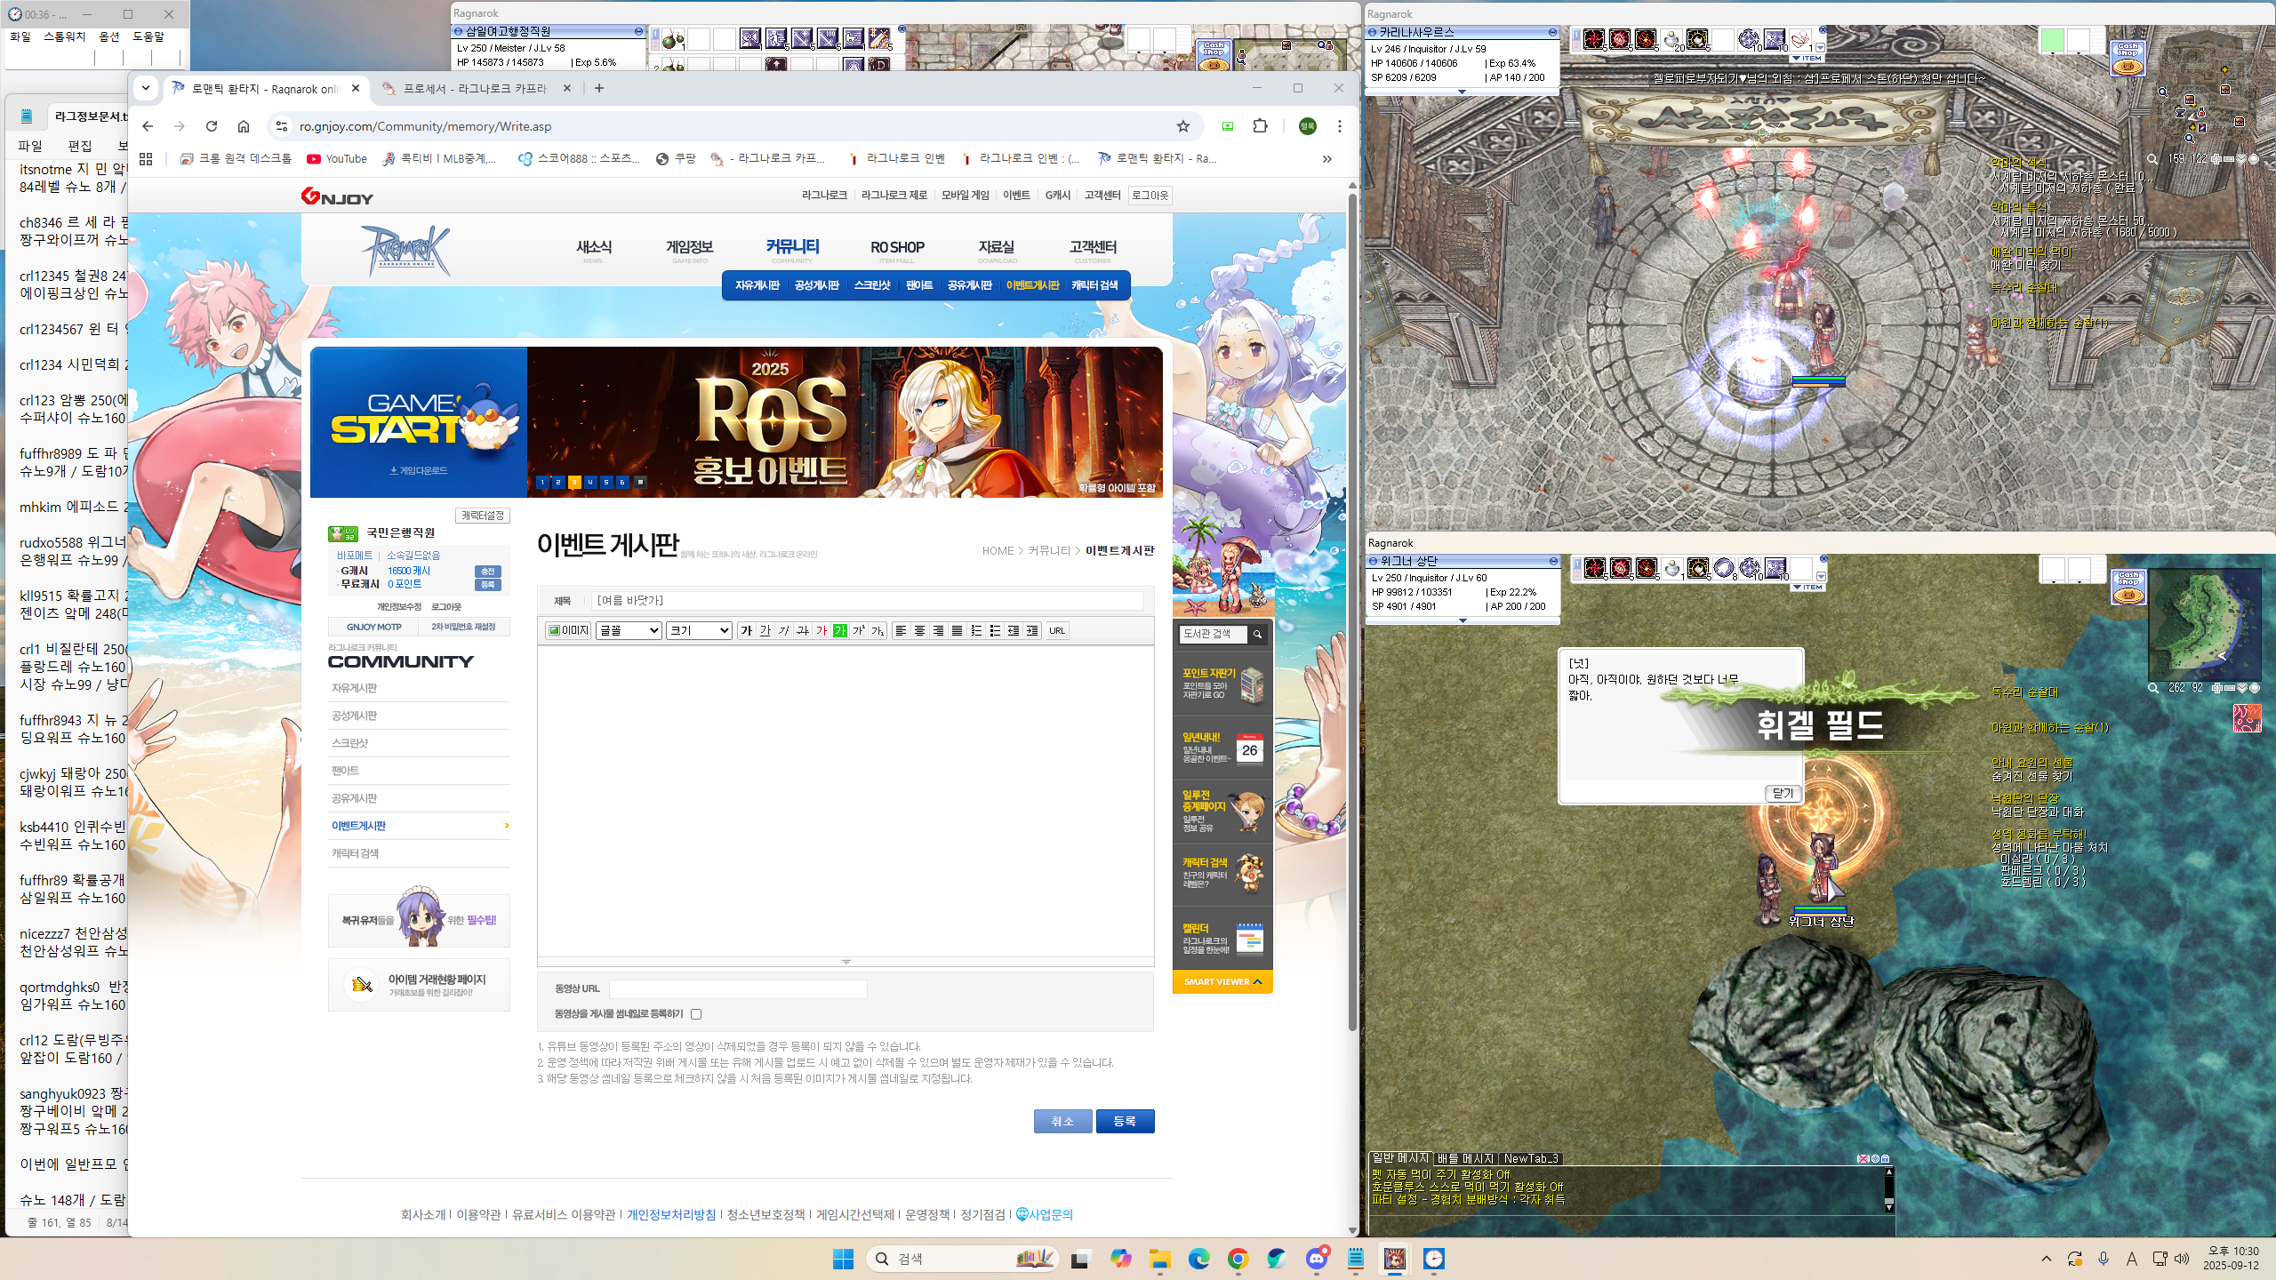Open the 게임정보 main menu
The height and width of the screenshot is (1280, 2276).
coord(689,248)
